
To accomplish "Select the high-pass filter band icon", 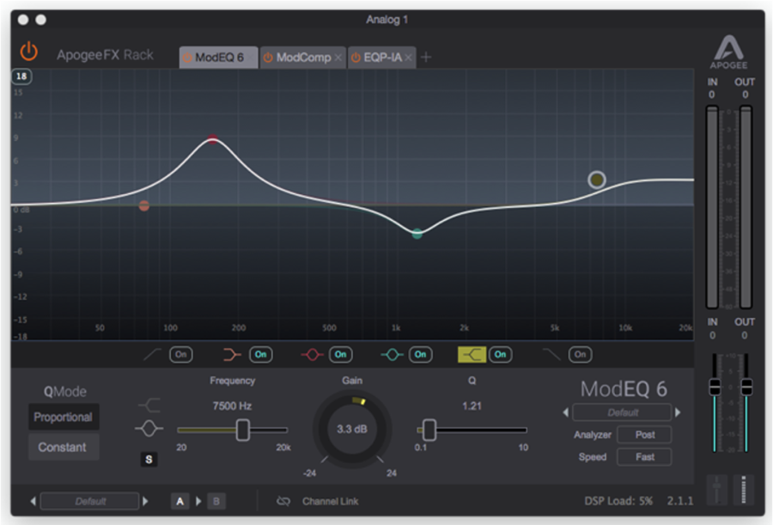I will point(152,354).
